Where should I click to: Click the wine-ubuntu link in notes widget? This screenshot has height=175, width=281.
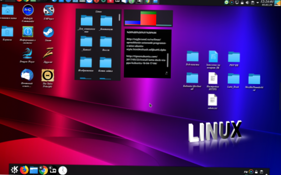146,45
